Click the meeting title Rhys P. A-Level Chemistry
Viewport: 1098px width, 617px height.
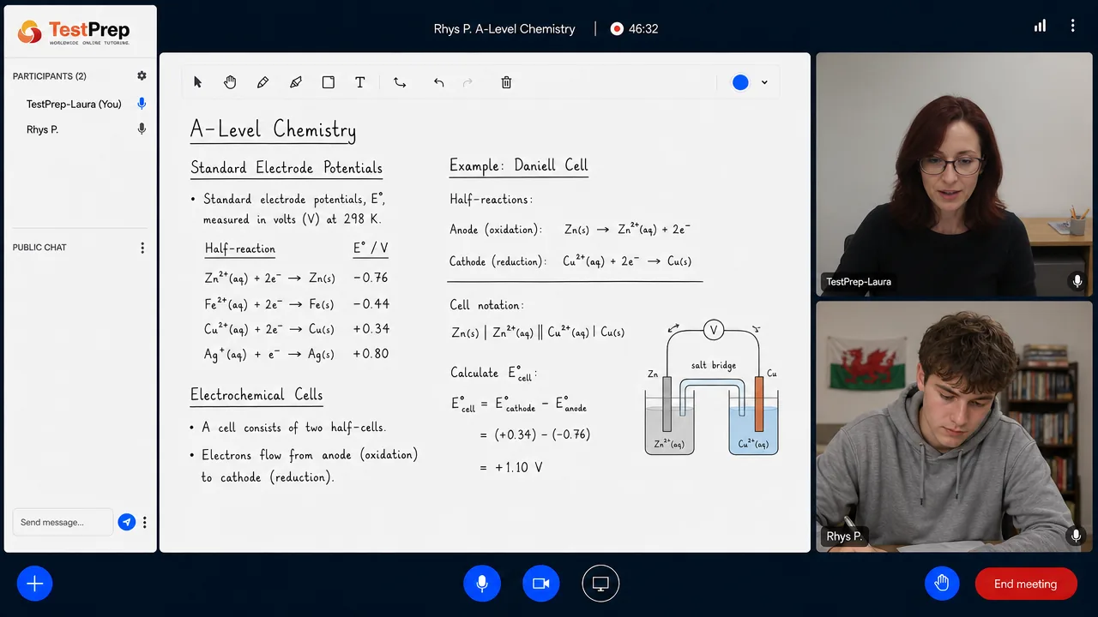tap(504, 28)
